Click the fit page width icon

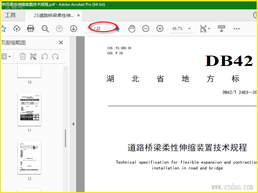[203, 29]
